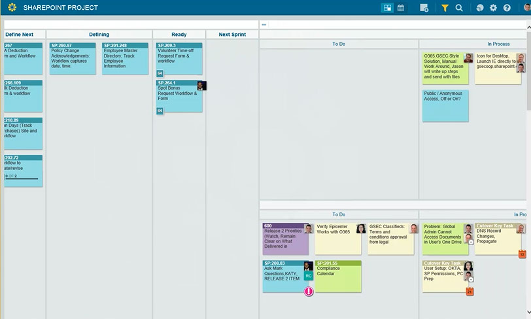Viewport: 531px width, 319px height.
Task: Expand avatar dropdown on User Setup card
Action: (470, 279)
